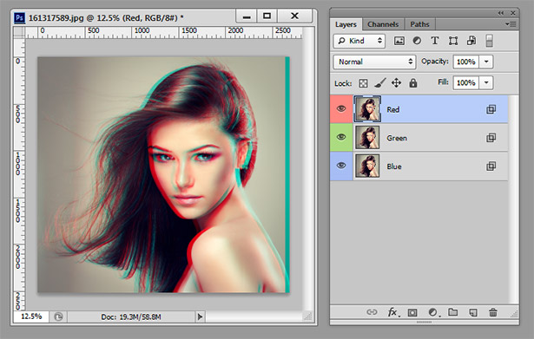The image size is (534, 339).
Task: Click the lock position move icon
Action: click(396, 82)
